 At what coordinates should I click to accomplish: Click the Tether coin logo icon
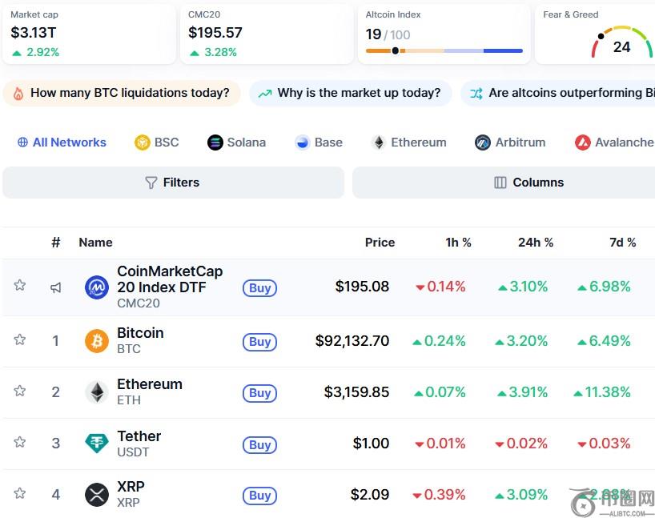tap(97, 444)
